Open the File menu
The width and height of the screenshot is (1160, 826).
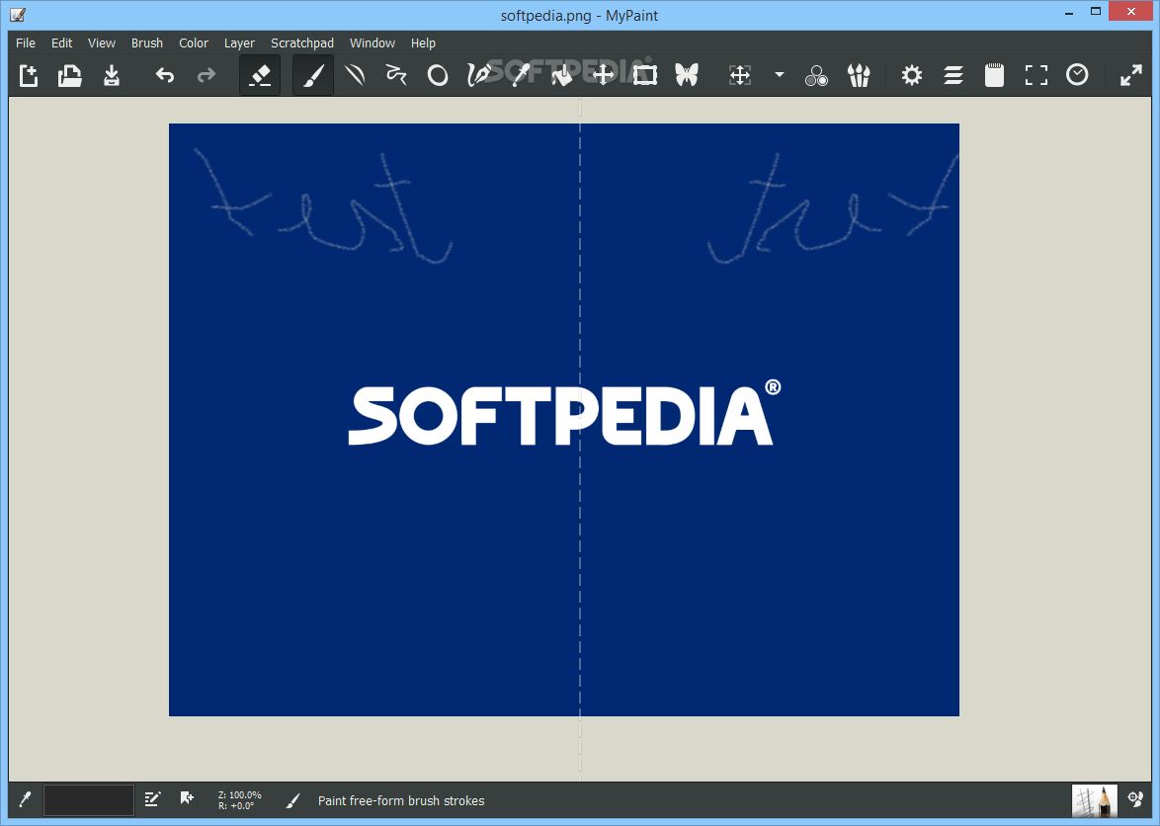tap(26, 42)
